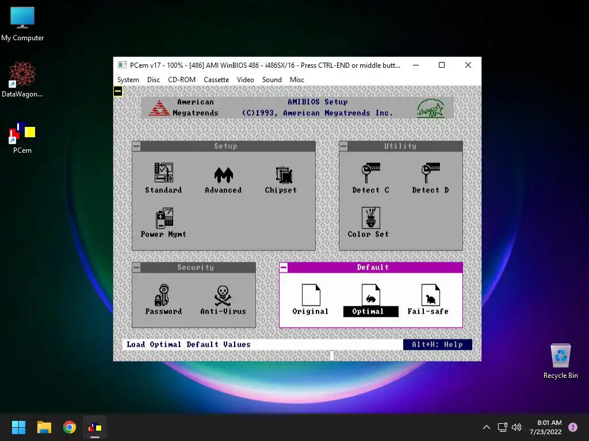The width and height of the screenshot is (589, 441).
Task: Open File Explorer from the taskbar
Action: click(44, 427)
